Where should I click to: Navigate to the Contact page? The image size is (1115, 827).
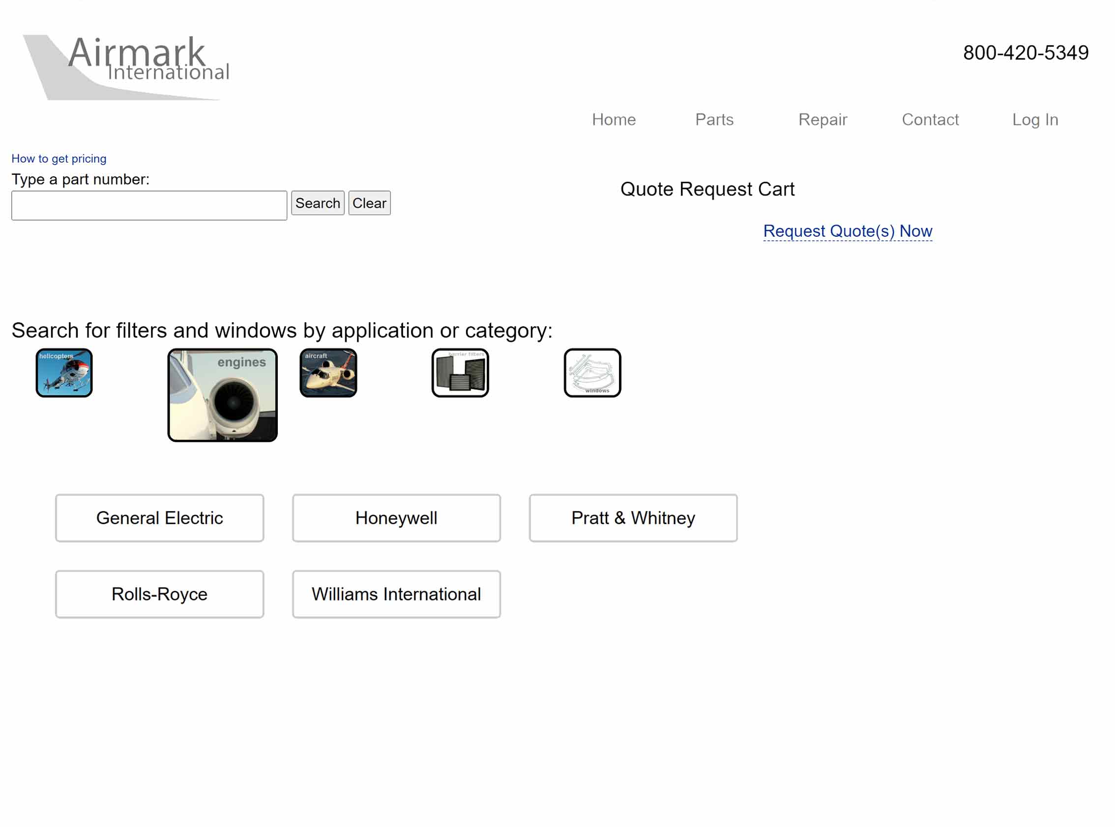point(930,120)
